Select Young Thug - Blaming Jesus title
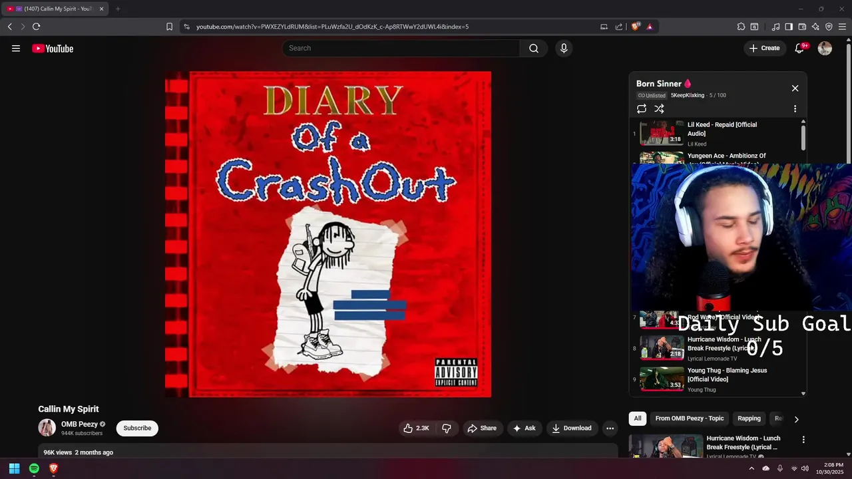Viewport: 852px width, 479px height. (727, 375)
